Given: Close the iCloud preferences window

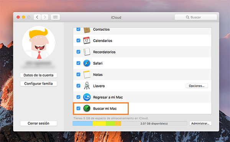Looking at the screenshot, I should (18, 17).
